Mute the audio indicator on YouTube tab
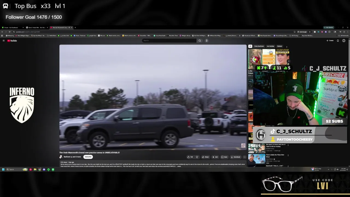350x197 pixels. pos(69,27)
